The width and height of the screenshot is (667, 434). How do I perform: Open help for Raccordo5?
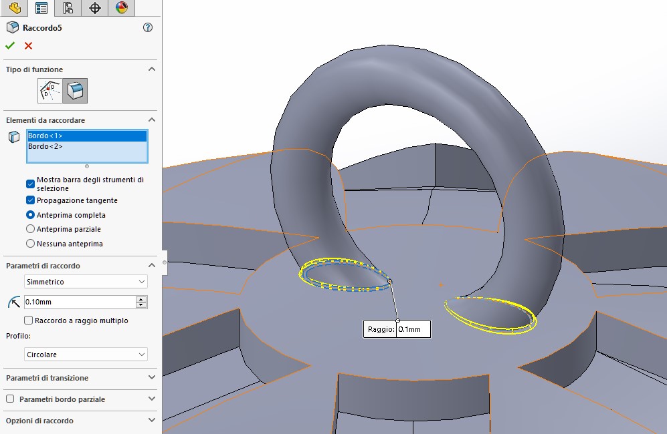coord(148,27)
